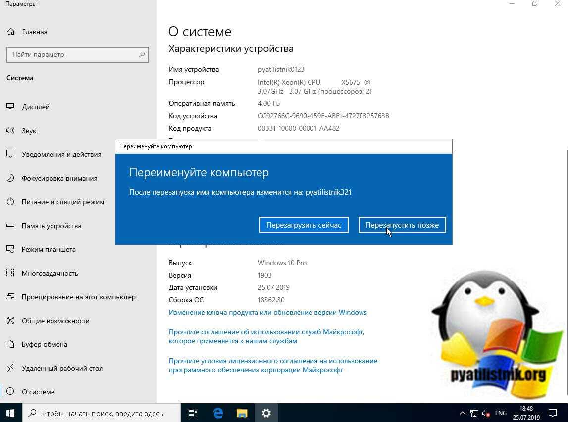This screenshot has height=422, width=568.
Task: Click the device ID CC92766C-9690-459E-ABE1-4727F325763B
Action: click(323, 116)
